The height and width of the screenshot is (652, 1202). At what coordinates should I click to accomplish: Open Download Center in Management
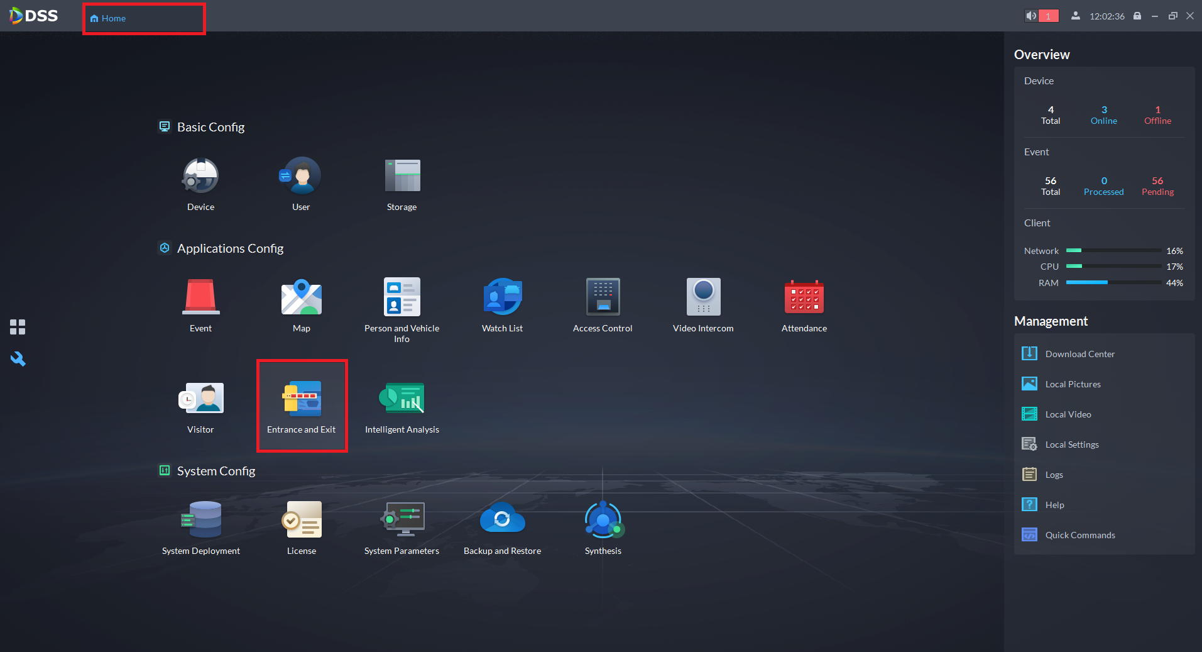click(1079, 354)
